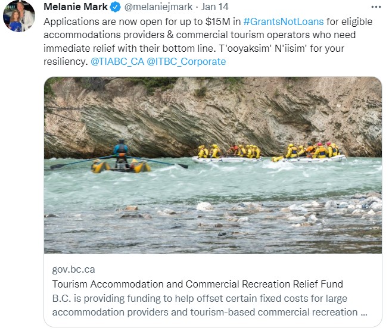Visit the @TIABC_CA mention
Screen dimensions: 389x331
coord(116,61)
